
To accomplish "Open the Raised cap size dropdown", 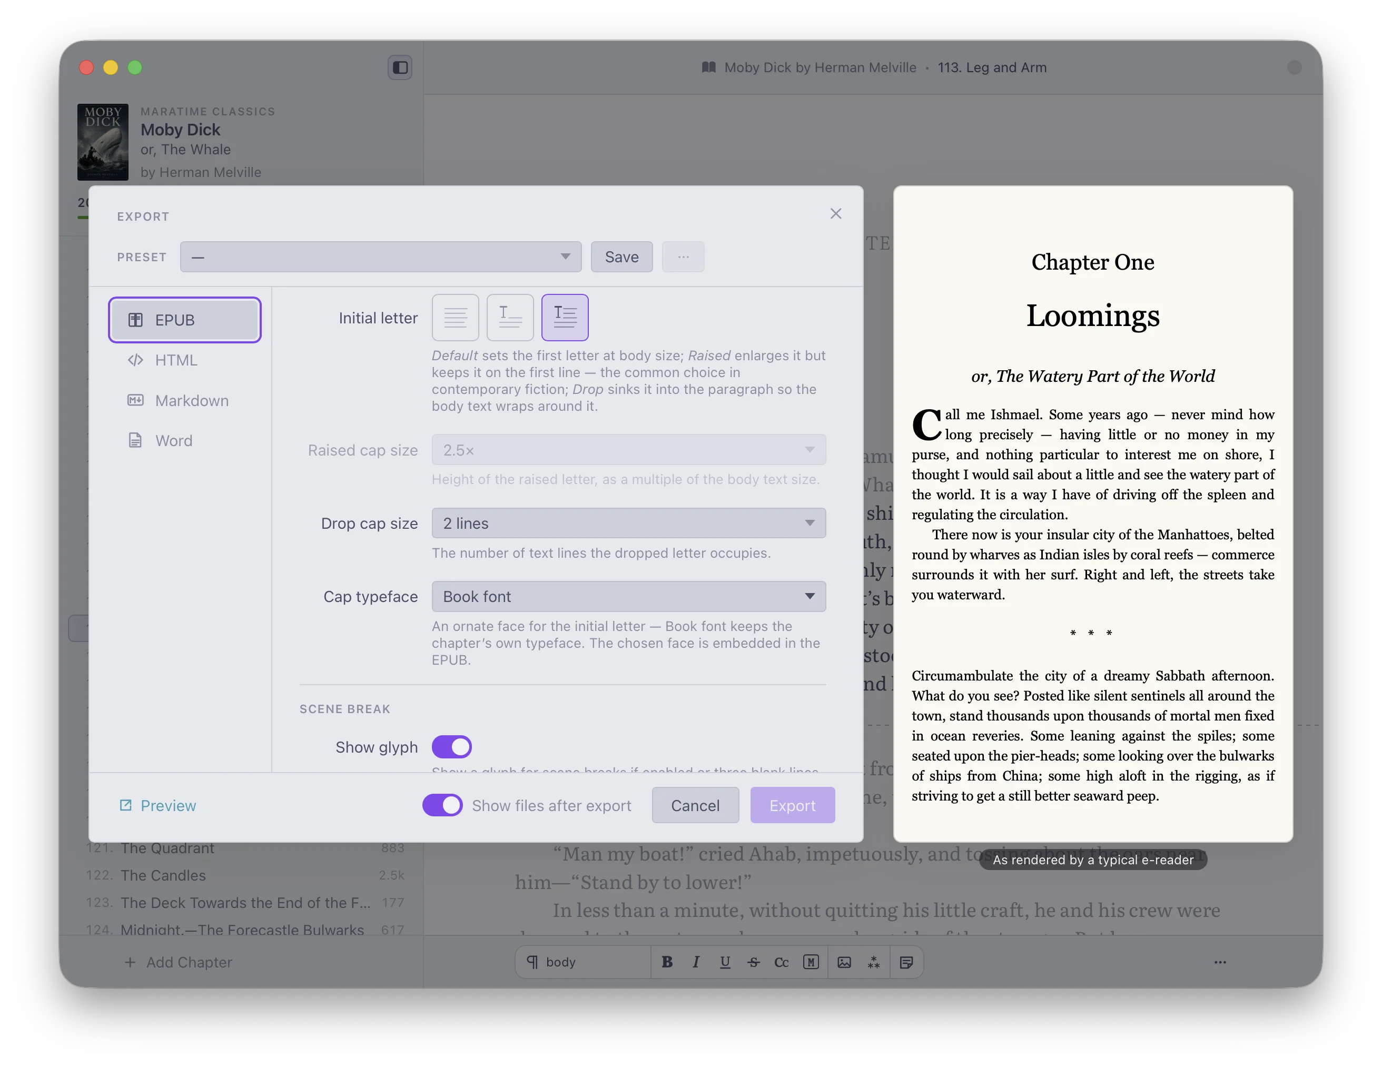I will (629, 450).
